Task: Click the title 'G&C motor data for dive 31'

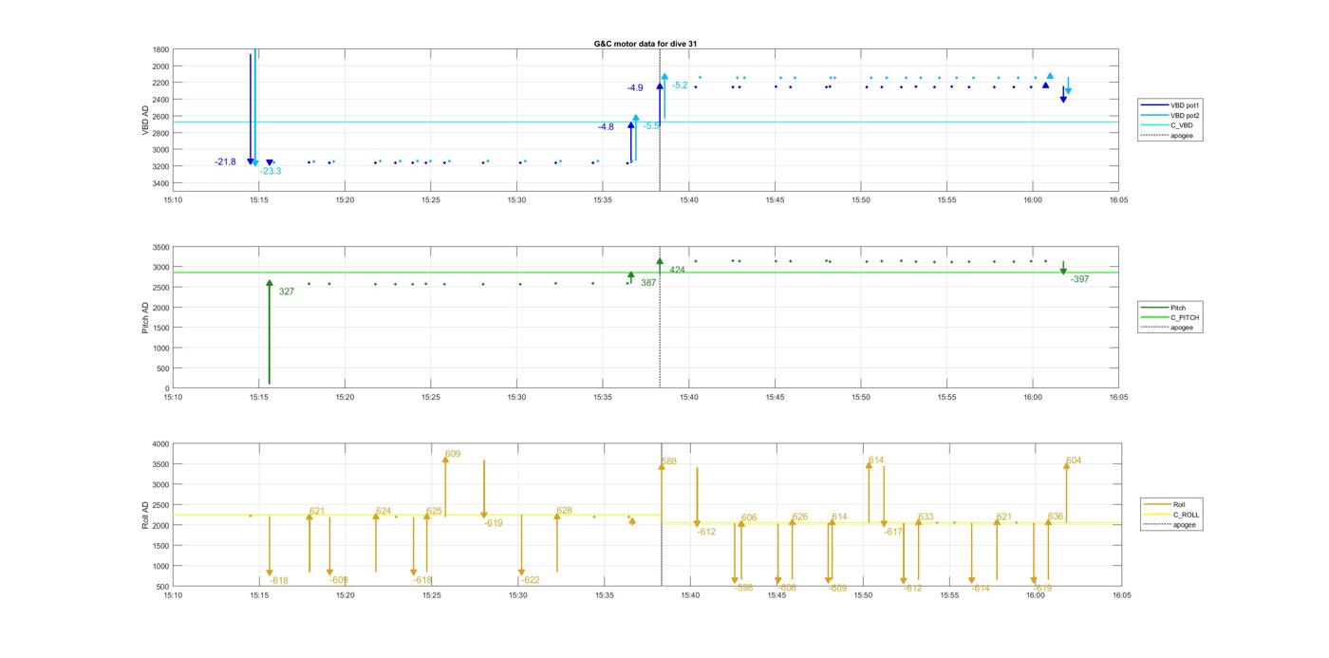Action: (x=646, y=44)
